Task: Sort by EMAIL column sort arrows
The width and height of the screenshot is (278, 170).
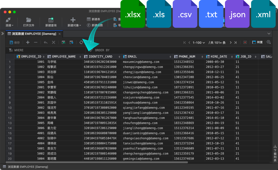Action: click(170, 57)
